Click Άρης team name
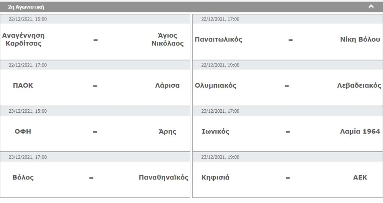The width and height of the screenshot is (383, 203). pyautogui.click(x=167, y=131)
